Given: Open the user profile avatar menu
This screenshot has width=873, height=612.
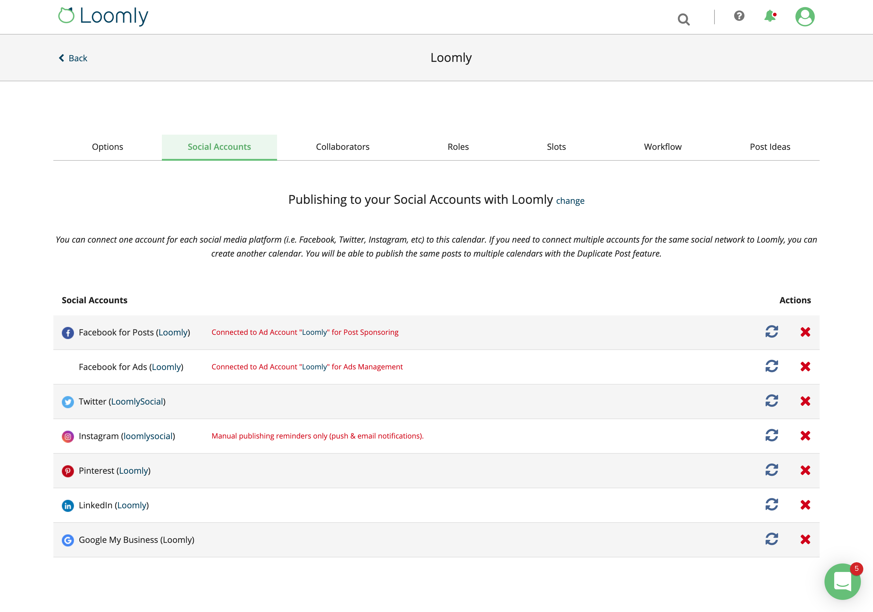Looking at the screenshot, I should pos(804,17).
